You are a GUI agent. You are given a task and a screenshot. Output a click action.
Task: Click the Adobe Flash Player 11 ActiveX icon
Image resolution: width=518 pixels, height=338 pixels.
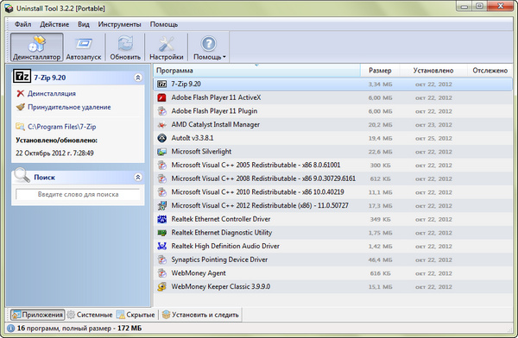pyautogui.click(x=162, y=97)
